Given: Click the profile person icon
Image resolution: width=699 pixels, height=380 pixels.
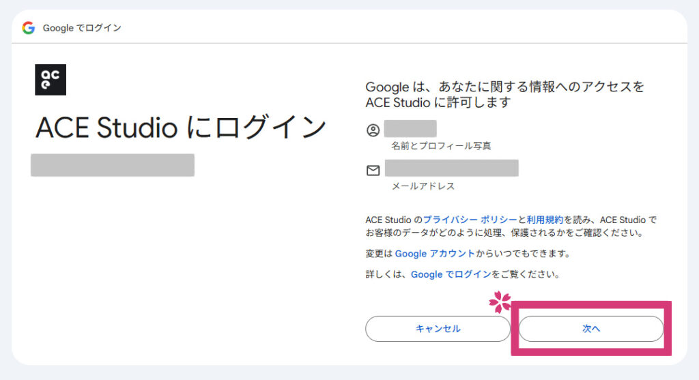Looking at the screenshot, I should point(373,130).
